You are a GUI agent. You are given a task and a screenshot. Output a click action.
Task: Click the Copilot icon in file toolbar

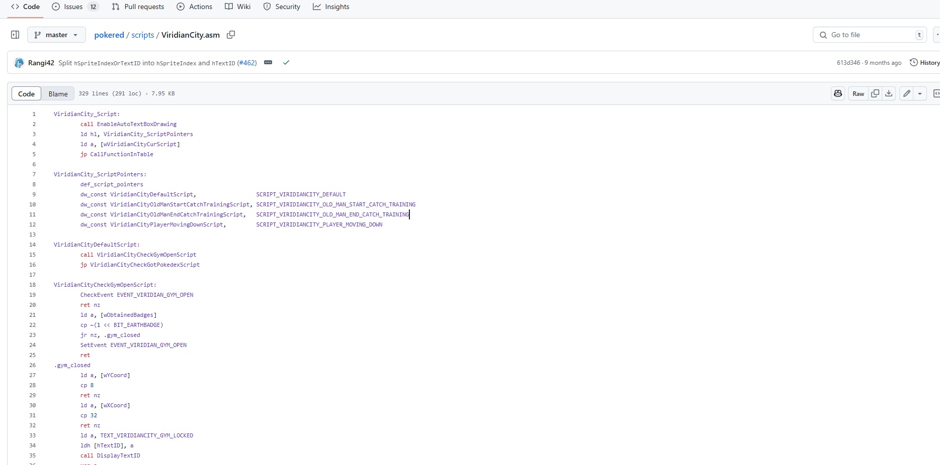[838, 93]
